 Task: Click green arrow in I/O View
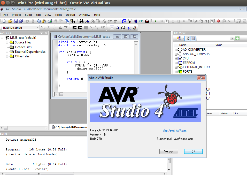(237, 38)
